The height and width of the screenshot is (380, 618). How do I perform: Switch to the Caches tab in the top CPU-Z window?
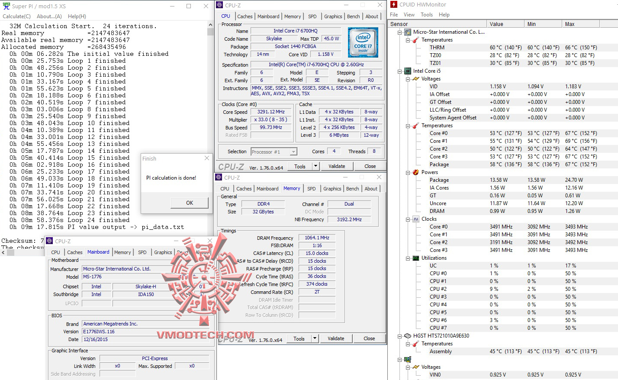click(245, 16)
